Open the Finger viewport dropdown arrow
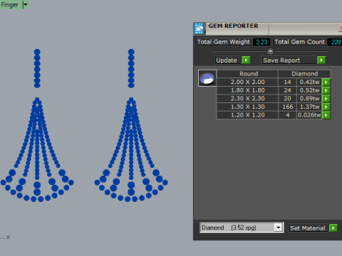 [x=25, y=4]
